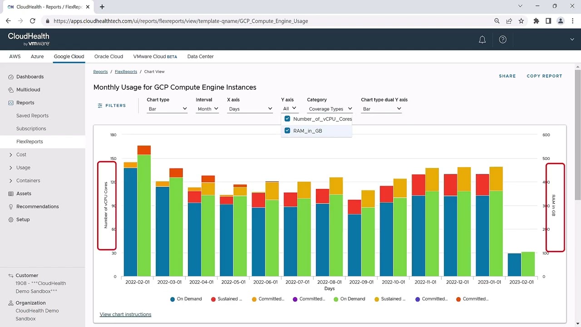The width and height of the screenshot is (581, 327).
Task: Click the Recommendations lightbulb icon
Action: pyautogui.click(x=11, y=207)
